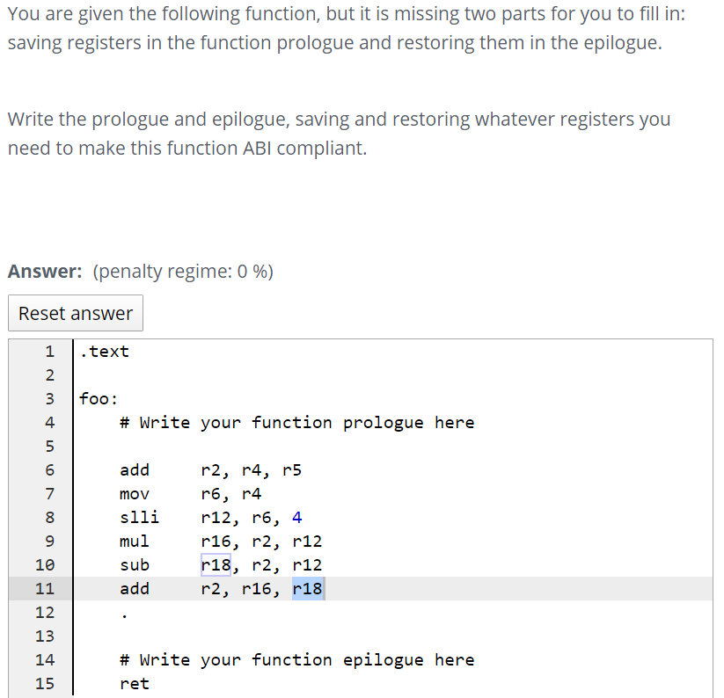This screenshot has width=724, height=698.
Task: Click the Reset answer button
Action: [x=75, y=313]
